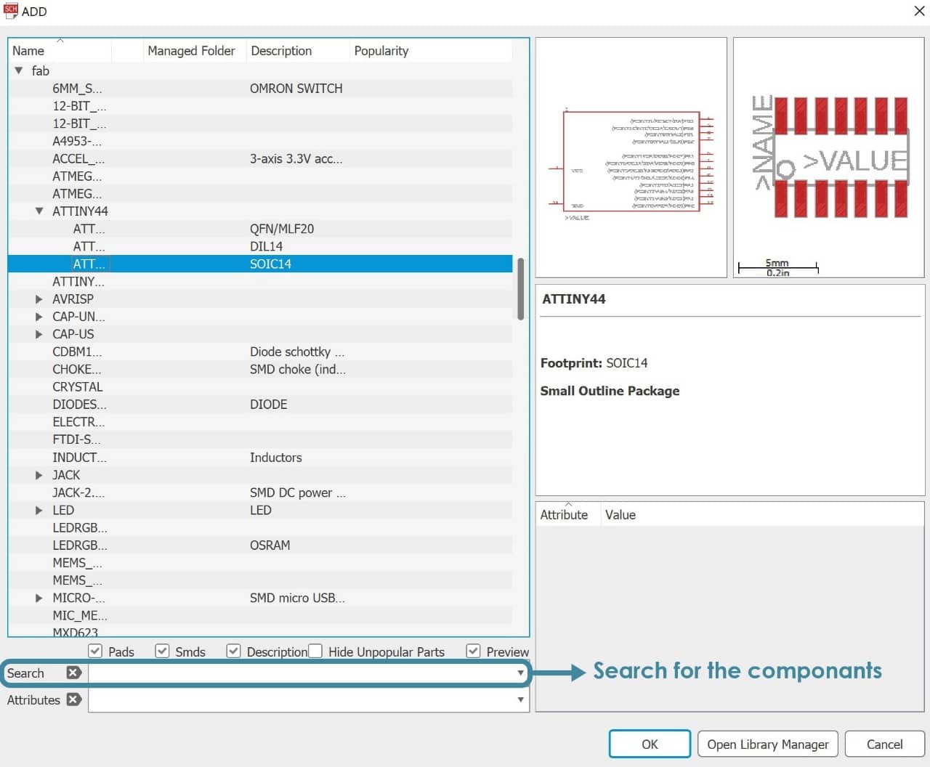Select the CRYSTAL row
Image resolution: width=930 pixels, height=767 pixels.
pos(260,387)
